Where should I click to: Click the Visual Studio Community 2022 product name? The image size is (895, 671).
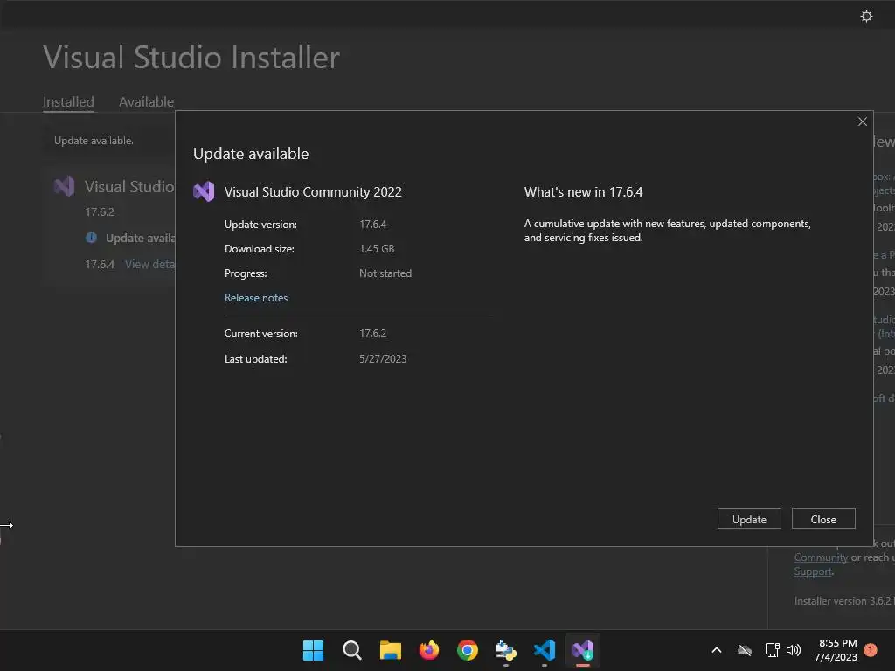coord(313,191)
